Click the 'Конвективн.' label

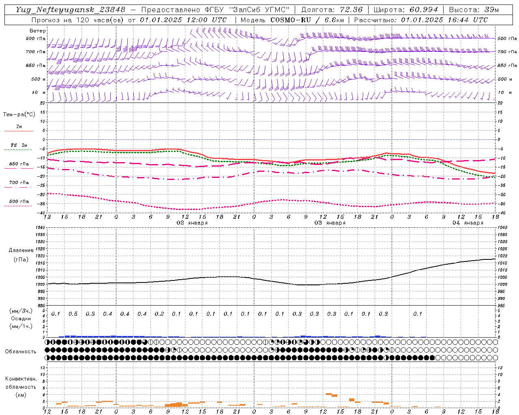click(21, 379)
